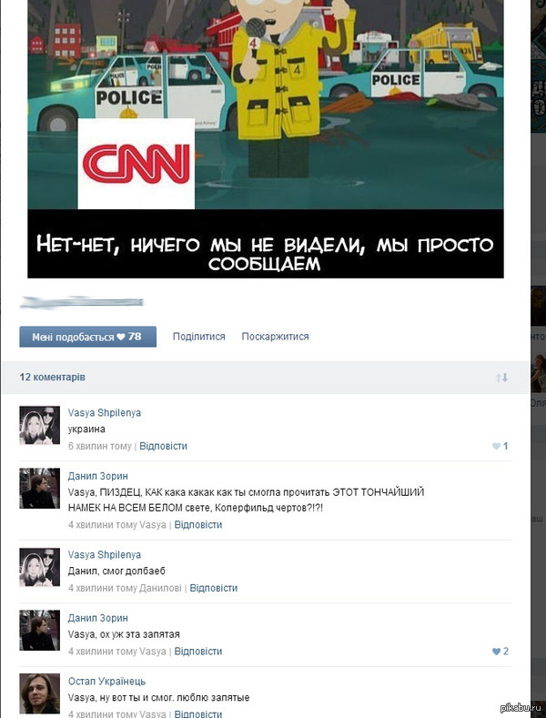Open Vasya Shpilenya name above 'Данил, смог'
The width and height of the screenshot is (546, 718).
tap(105, 554)
